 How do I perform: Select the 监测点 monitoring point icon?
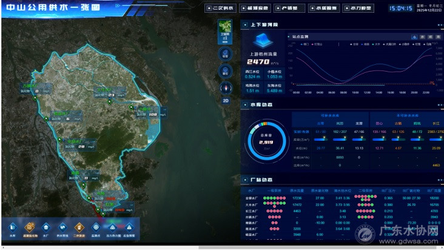(x=96, y=227)
